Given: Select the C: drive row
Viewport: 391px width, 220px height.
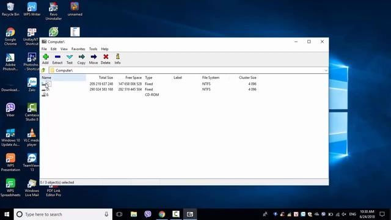Looking at the screenshot, I should tap(149, 84).
